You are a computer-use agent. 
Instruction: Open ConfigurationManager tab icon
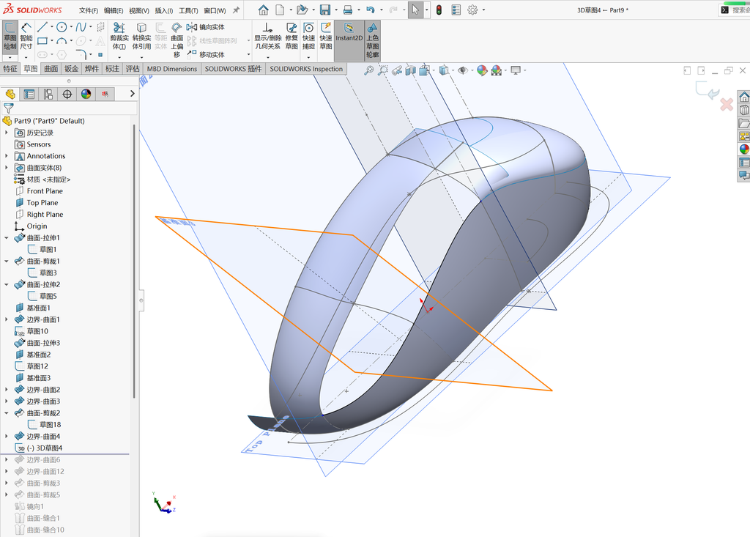[48, 95]
